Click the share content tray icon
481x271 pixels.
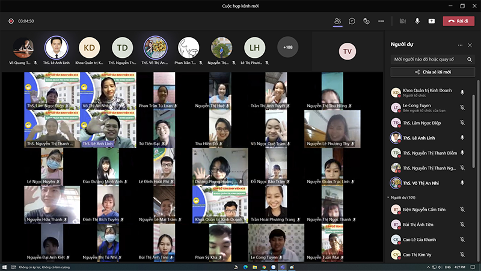431,20
